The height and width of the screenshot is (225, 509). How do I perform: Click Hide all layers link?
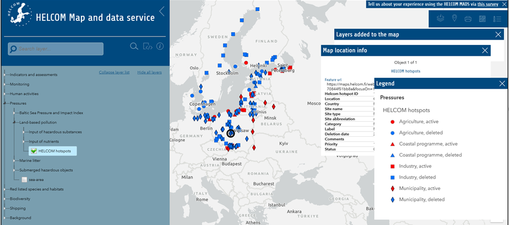[149, 73]
